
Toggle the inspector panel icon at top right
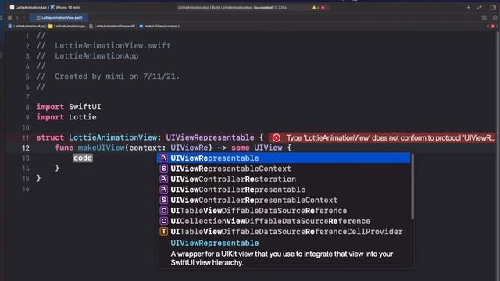[x=493, y=7]
